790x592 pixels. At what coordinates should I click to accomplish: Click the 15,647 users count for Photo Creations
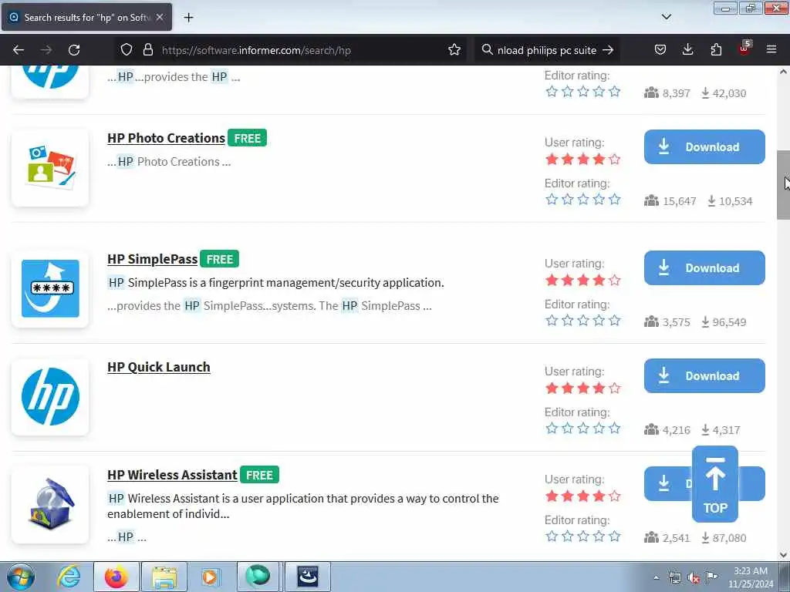(x=670, y=201)
